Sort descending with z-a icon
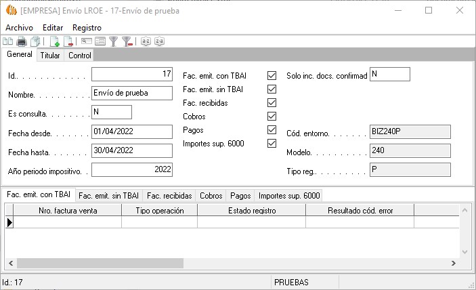Image resolution: width=476 pixels, height=290 pixels. tap(159, 41)
